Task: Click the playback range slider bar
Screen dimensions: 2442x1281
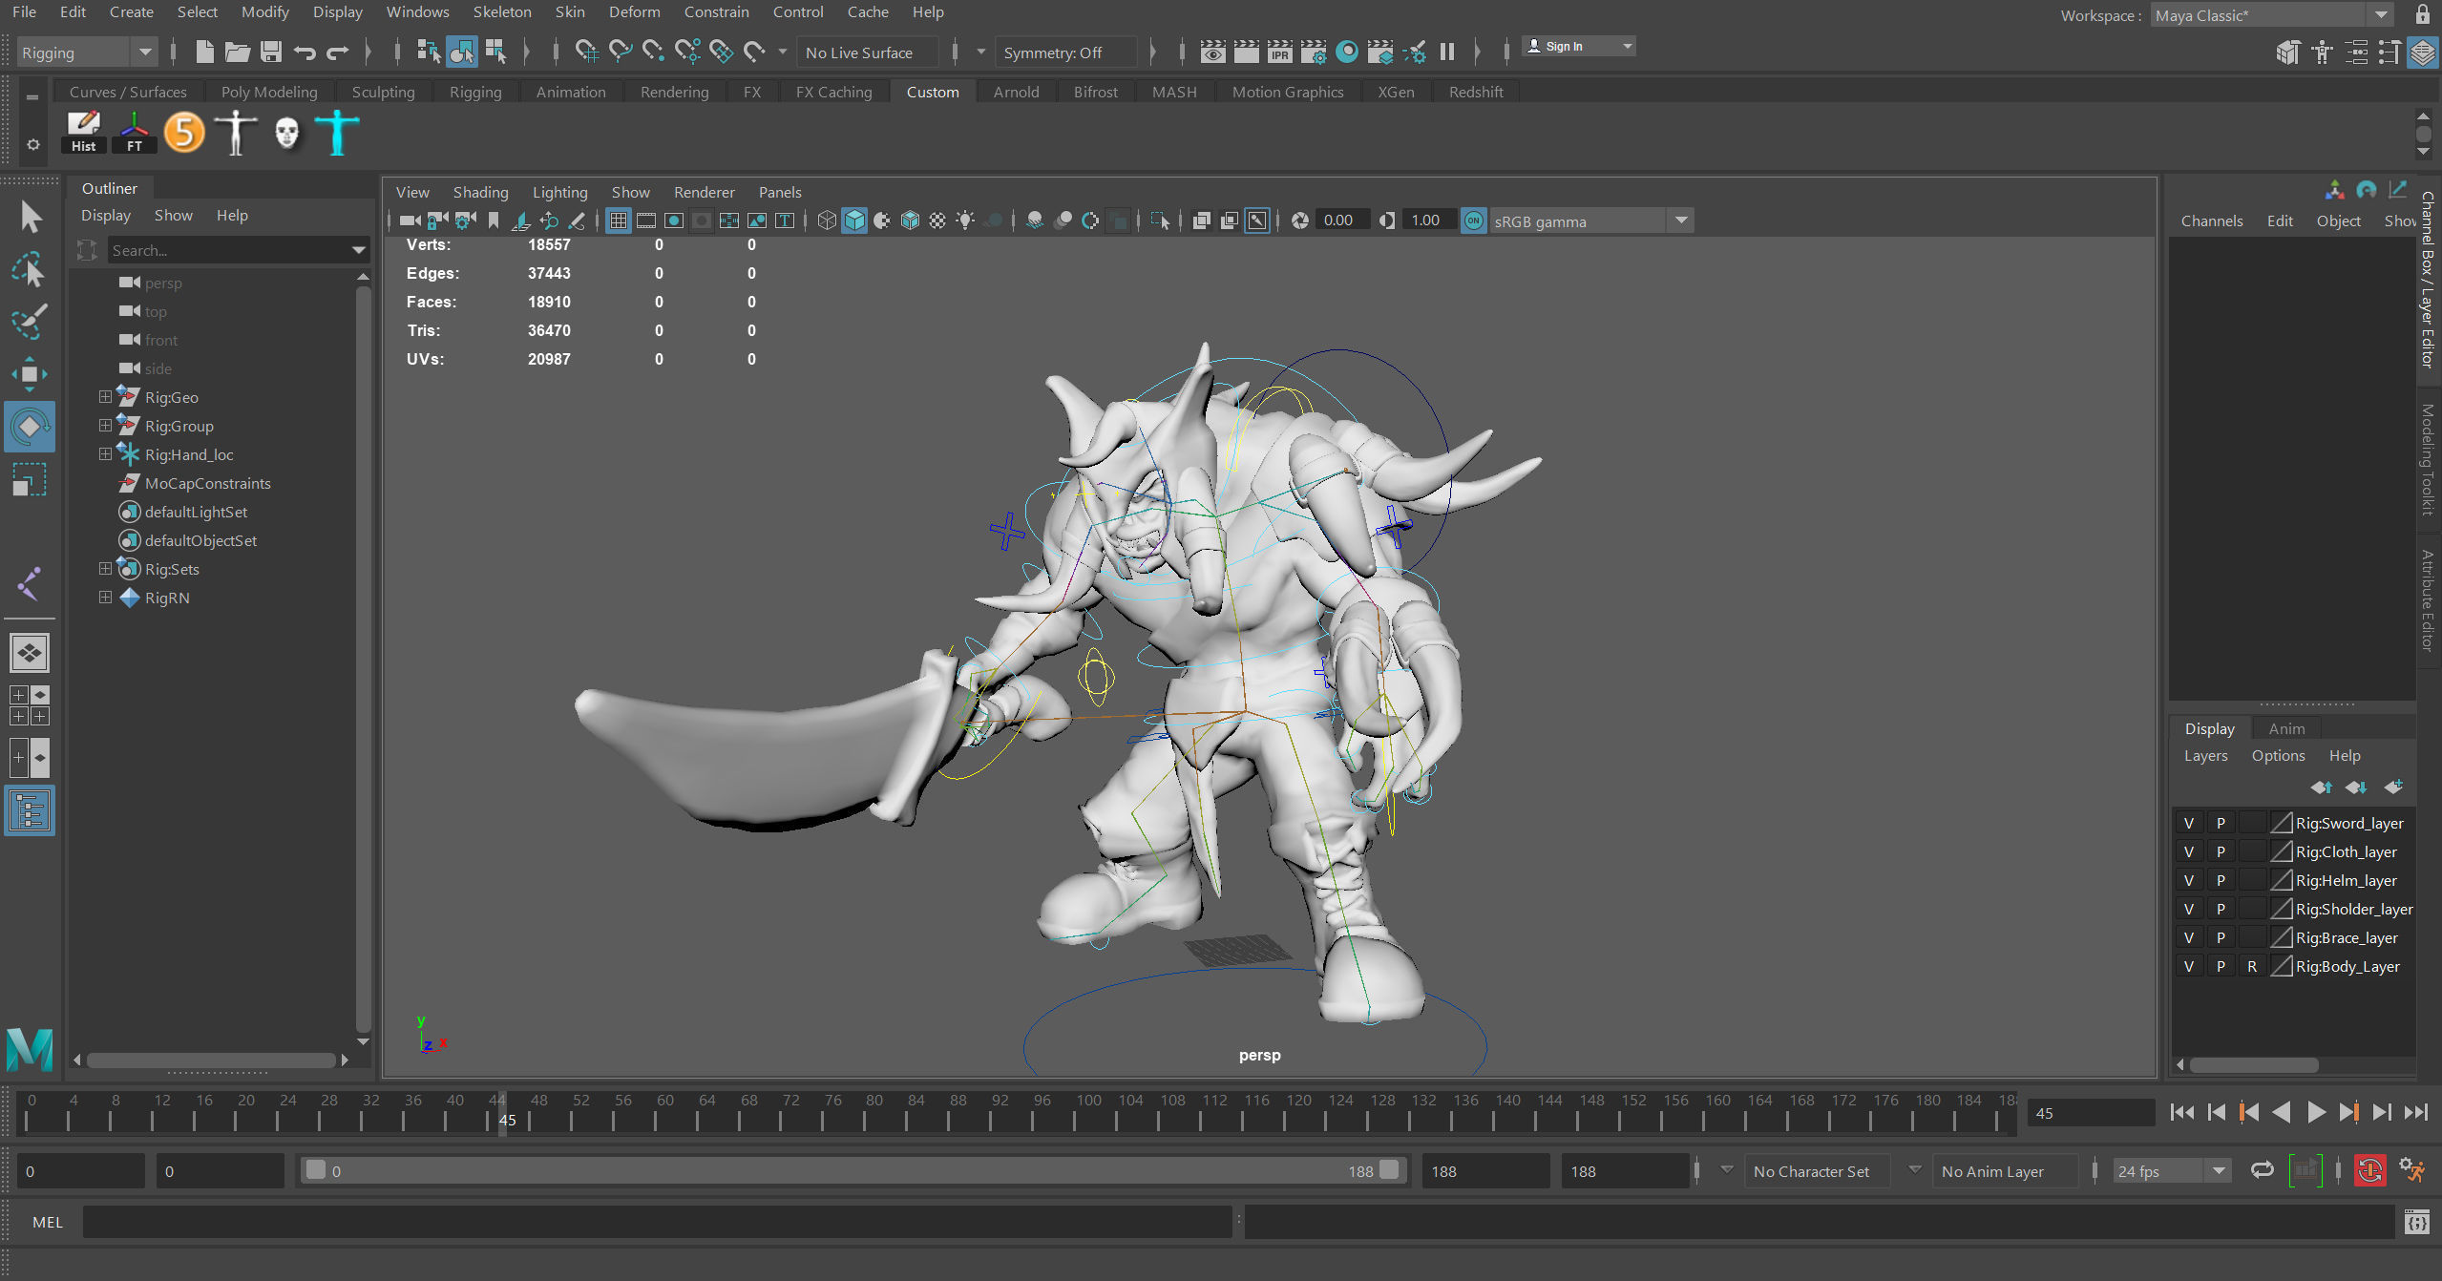Action: pos(852,1171)
